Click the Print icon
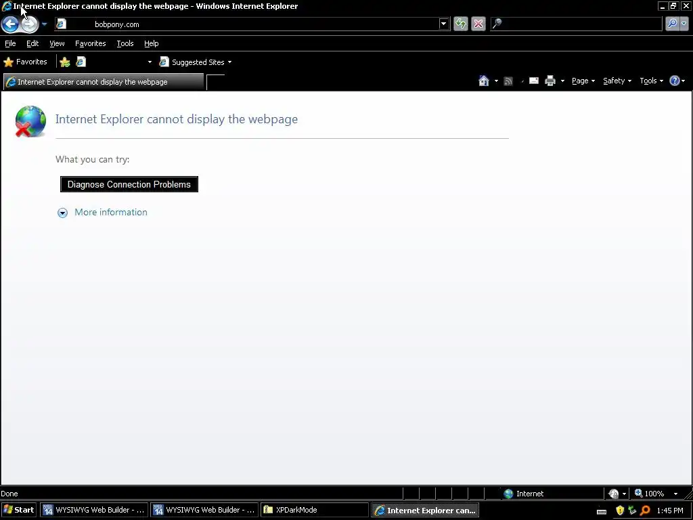The height and width of the screenshot is (520, 693). click(x=550, y=81)
